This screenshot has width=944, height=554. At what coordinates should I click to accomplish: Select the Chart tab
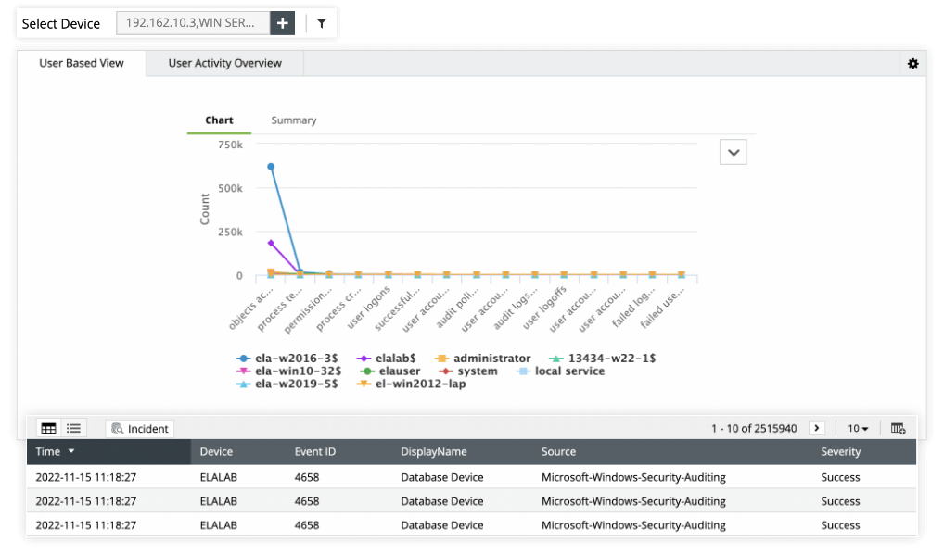click(219, 120)
